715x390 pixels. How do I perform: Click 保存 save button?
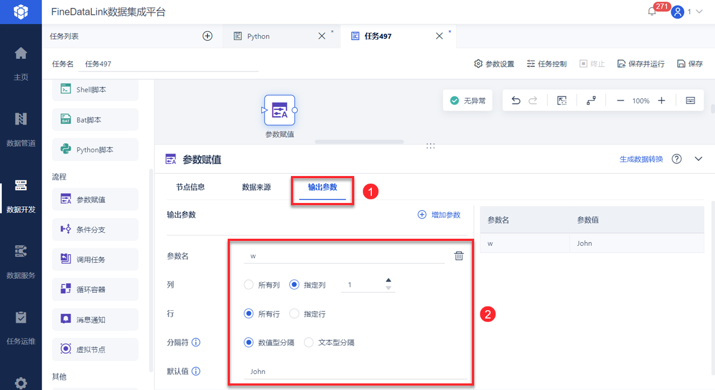pos(690,64)
